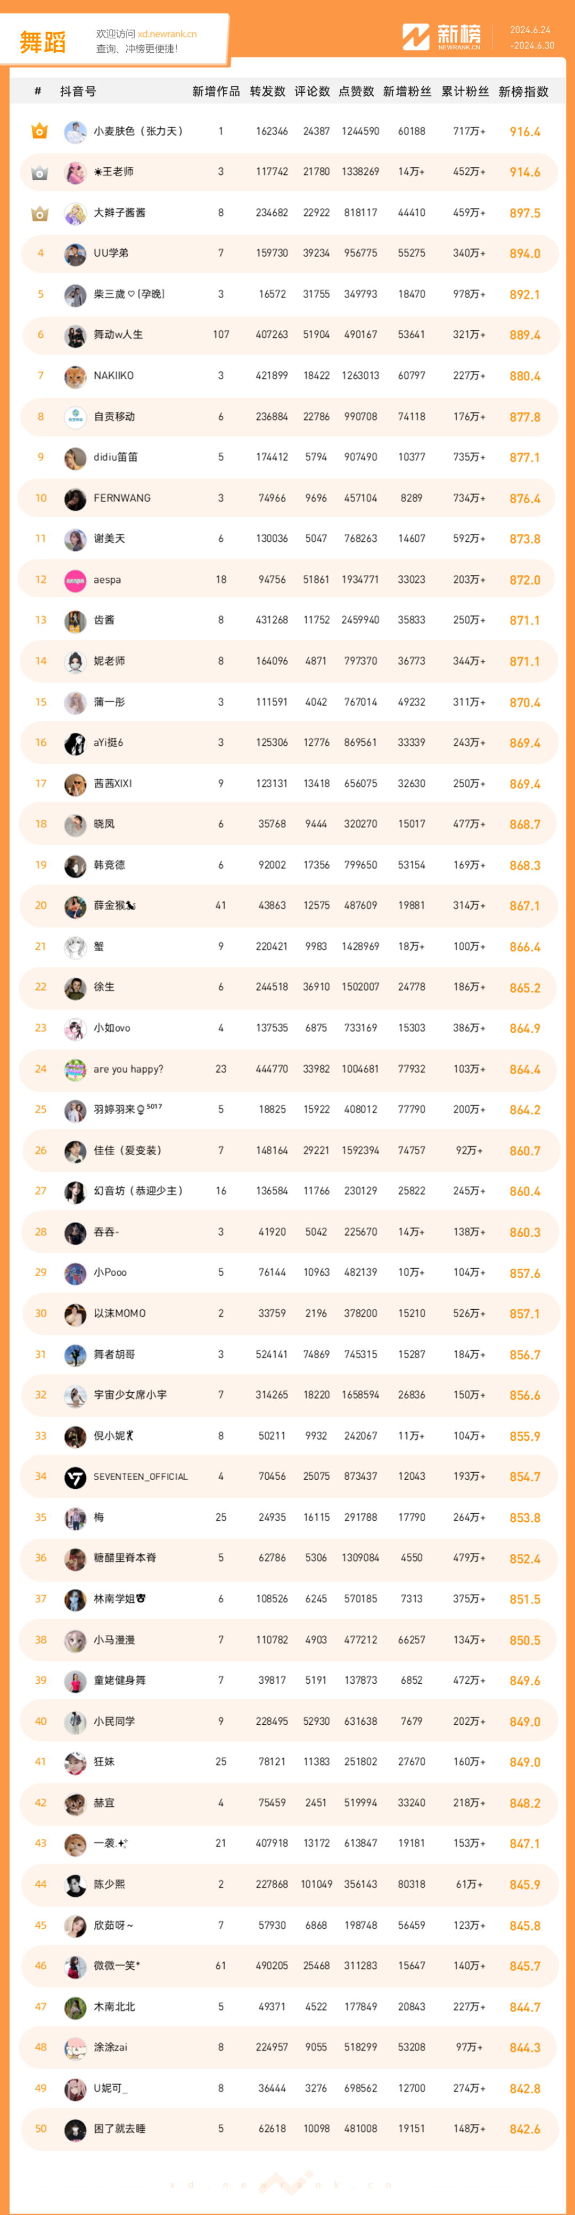Click NAKIIKO cat avatar
The image size is (575, 2215).
point(76,377)
